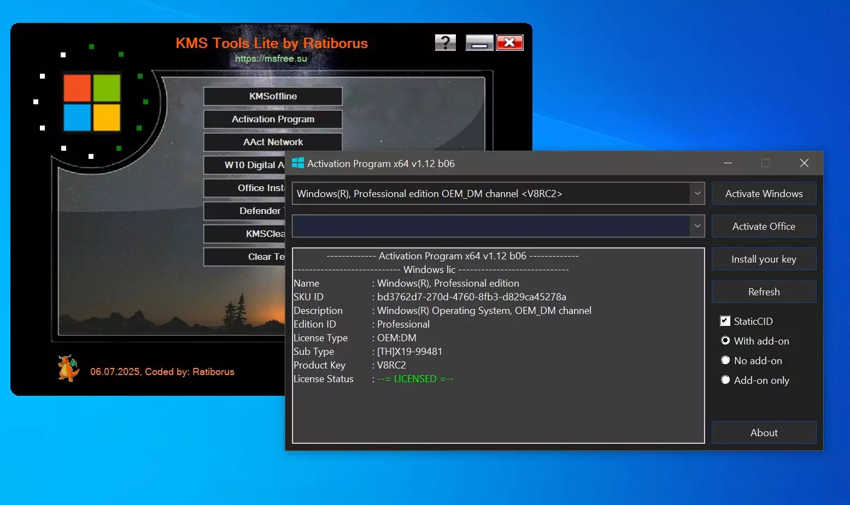Screen dimensions: 850x505
Task: Click the Charizard mascot icon in KMS Tools
Action: pyautogui.click(x=68, y=368)
